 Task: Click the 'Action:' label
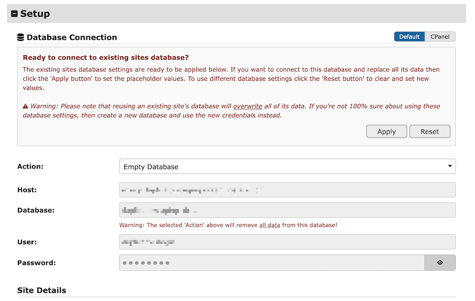pos(30,166)
